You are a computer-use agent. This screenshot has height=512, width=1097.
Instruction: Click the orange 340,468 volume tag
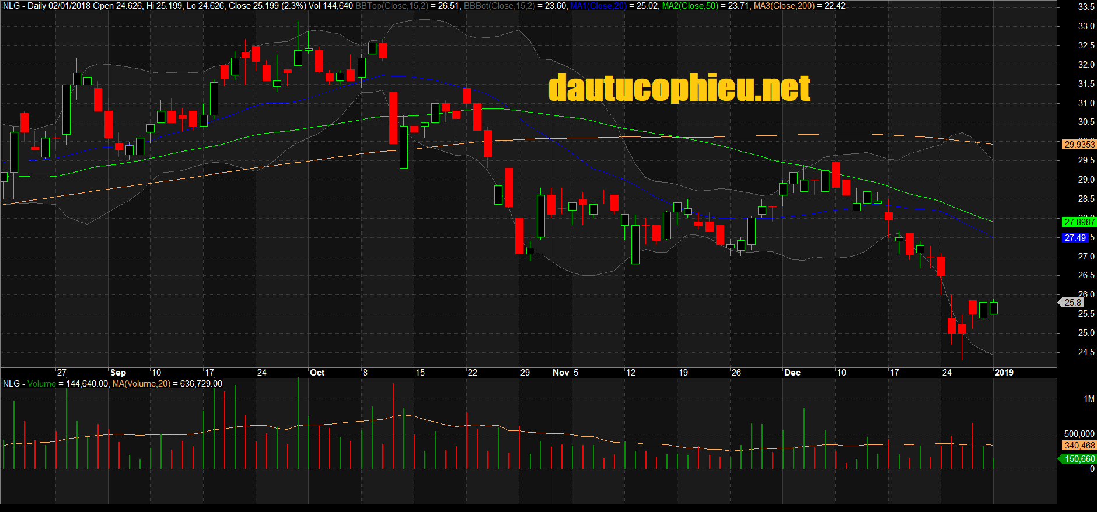1079,446
